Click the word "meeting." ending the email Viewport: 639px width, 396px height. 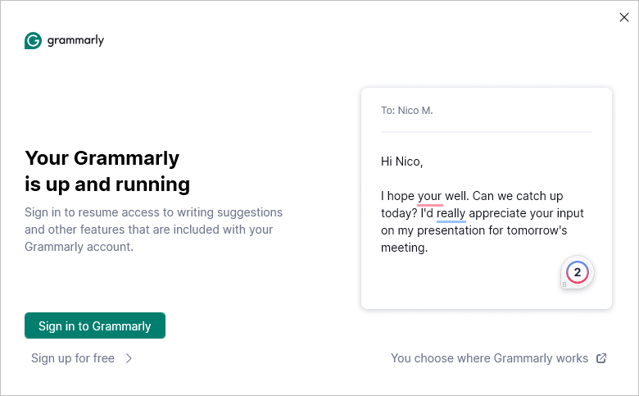tap(404, 248)
